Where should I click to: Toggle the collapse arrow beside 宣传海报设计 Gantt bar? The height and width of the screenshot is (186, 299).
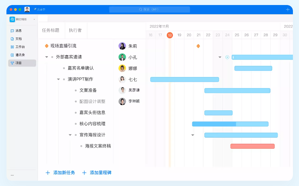(x=193, y=135)
